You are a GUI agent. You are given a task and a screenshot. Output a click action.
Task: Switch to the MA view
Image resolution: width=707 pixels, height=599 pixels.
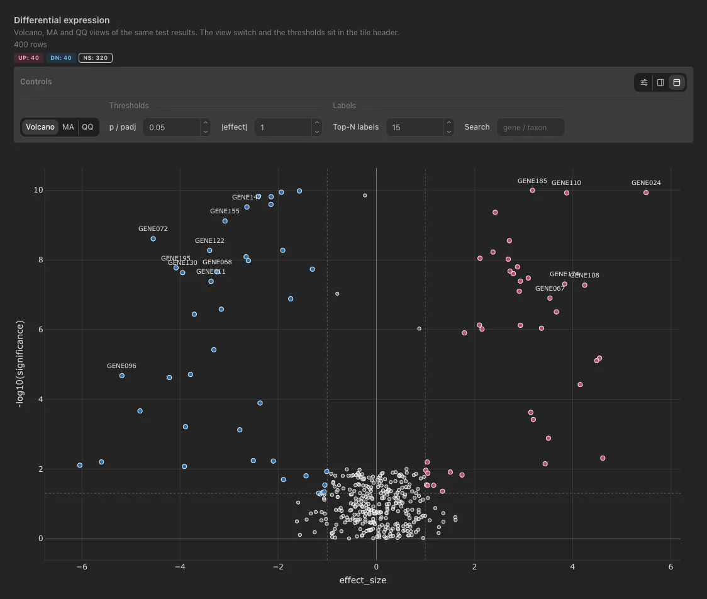tap(68, 127)
